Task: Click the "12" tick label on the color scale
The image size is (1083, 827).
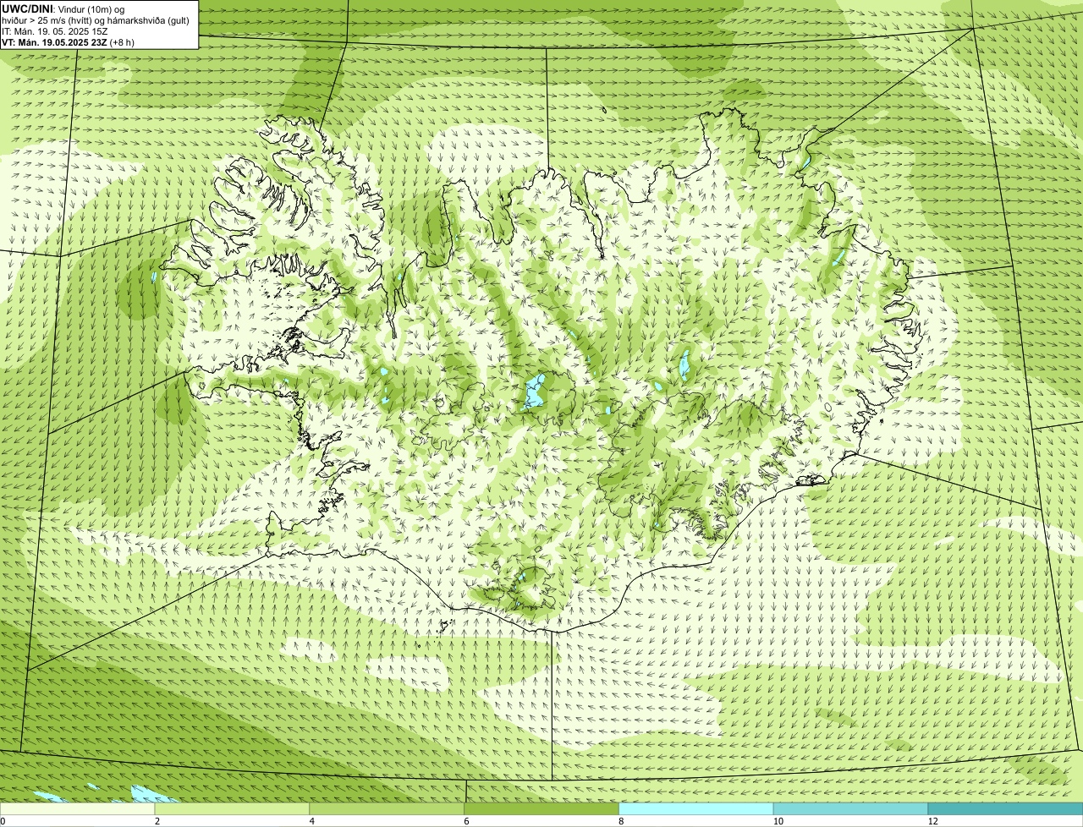Action: [932, 821]
